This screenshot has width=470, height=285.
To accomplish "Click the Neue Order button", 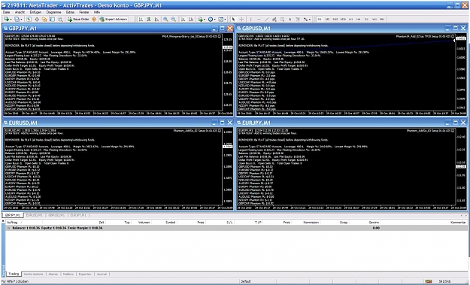I will pyautogui.click(x=78, y=20).
